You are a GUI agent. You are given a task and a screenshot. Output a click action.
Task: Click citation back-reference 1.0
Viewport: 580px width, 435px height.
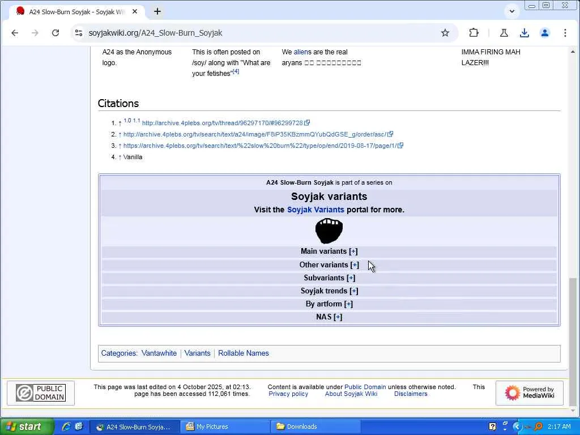click(127, 121)
